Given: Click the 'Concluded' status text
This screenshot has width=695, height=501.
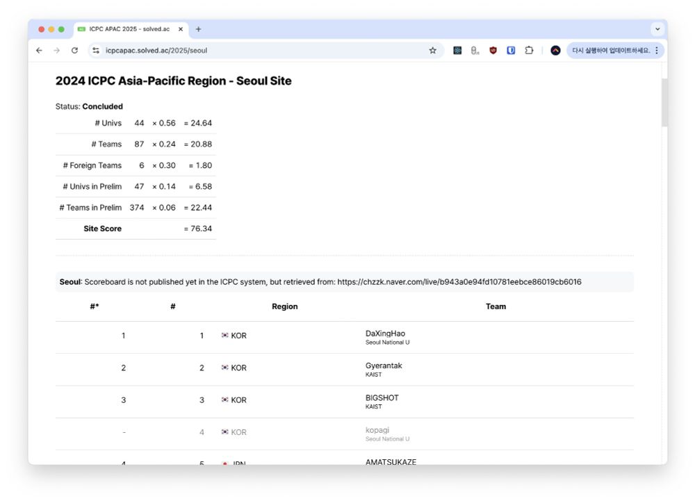Looking at the screenshot, I should (102, 106).
